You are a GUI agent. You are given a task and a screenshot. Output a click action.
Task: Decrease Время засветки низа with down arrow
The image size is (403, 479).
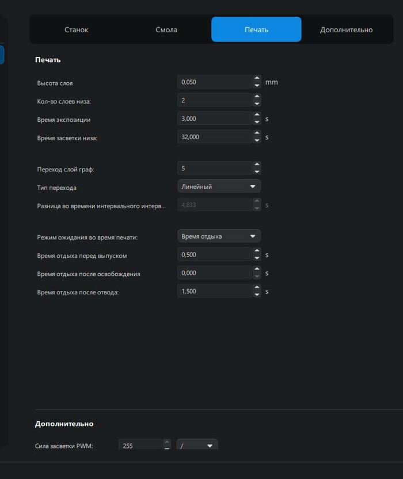pyautogui.click(x=257, y=140)
